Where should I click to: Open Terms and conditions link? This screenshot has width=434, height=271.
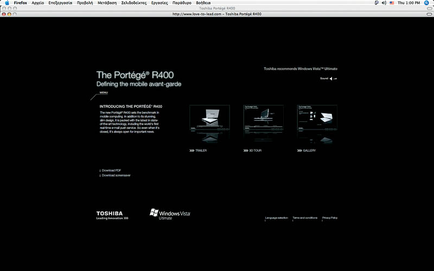[x=305, y=218]
